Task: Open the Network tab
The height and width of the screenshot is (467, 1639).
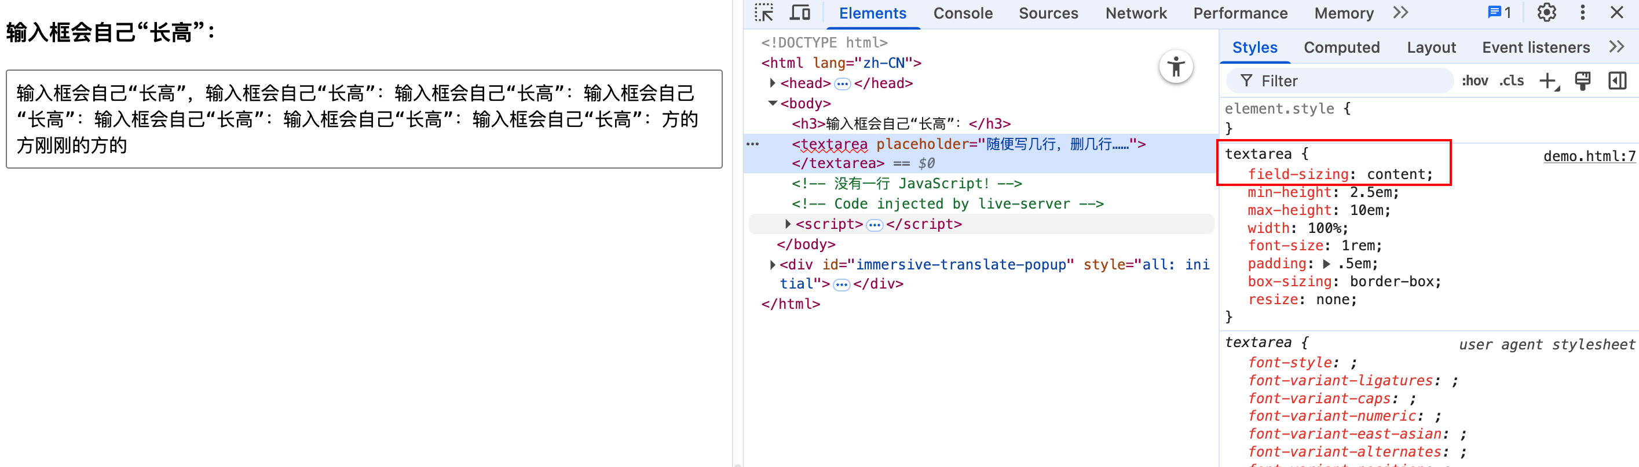Action: [x=1136, y=13]
